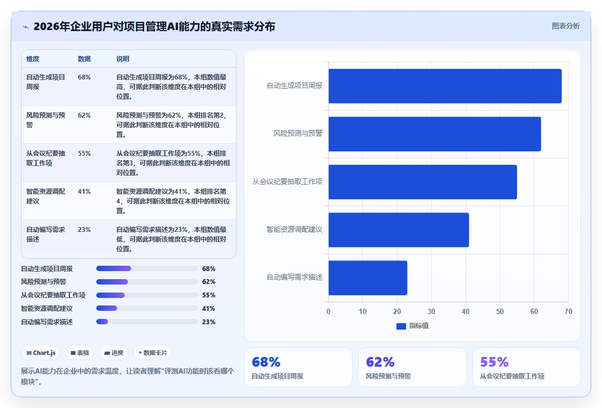Click the 从会议纪要抽取工作项 cell in the table

point(46,158)
